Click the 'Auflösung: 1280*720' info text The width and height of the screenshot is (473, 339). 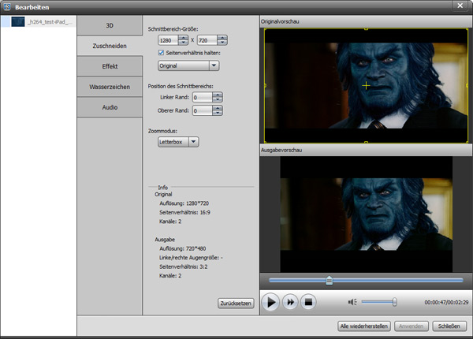[x=184, y=203]
